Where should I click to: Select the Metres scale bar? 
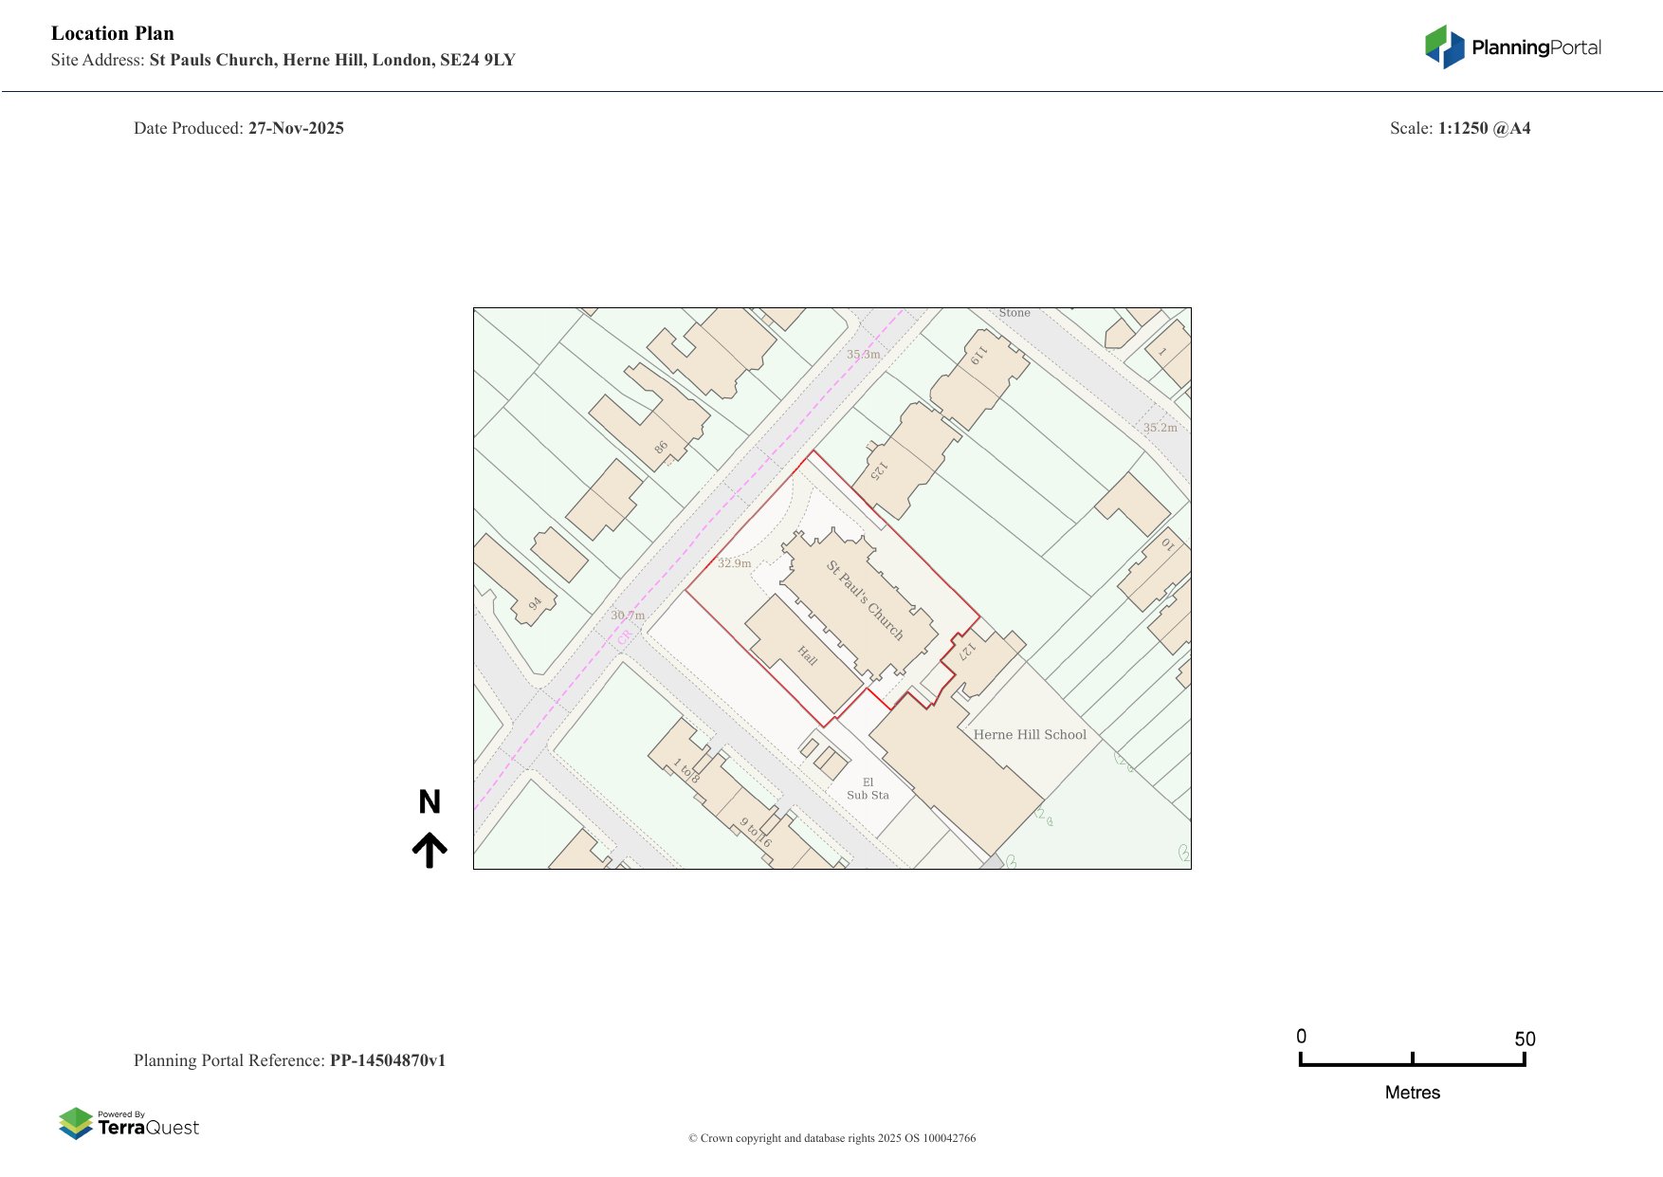point(1413,1065)
